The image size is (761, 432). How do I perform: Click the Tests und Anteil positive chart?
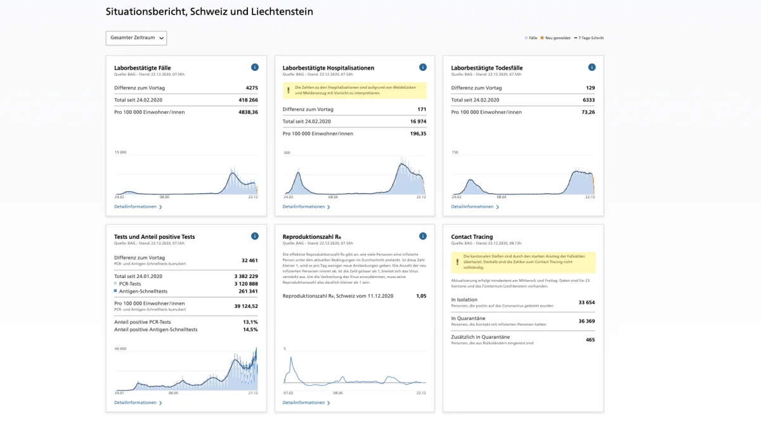click(186, 371)
